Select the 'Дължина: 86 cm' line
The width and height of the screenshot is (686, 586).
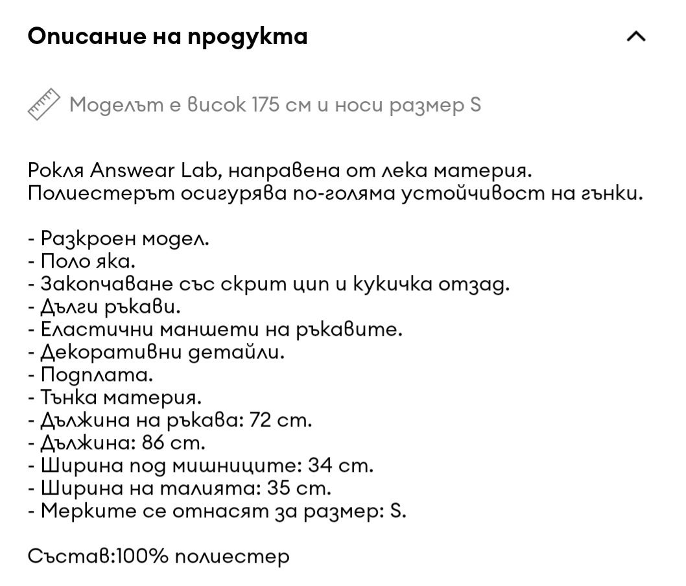(x=116, y=443)
